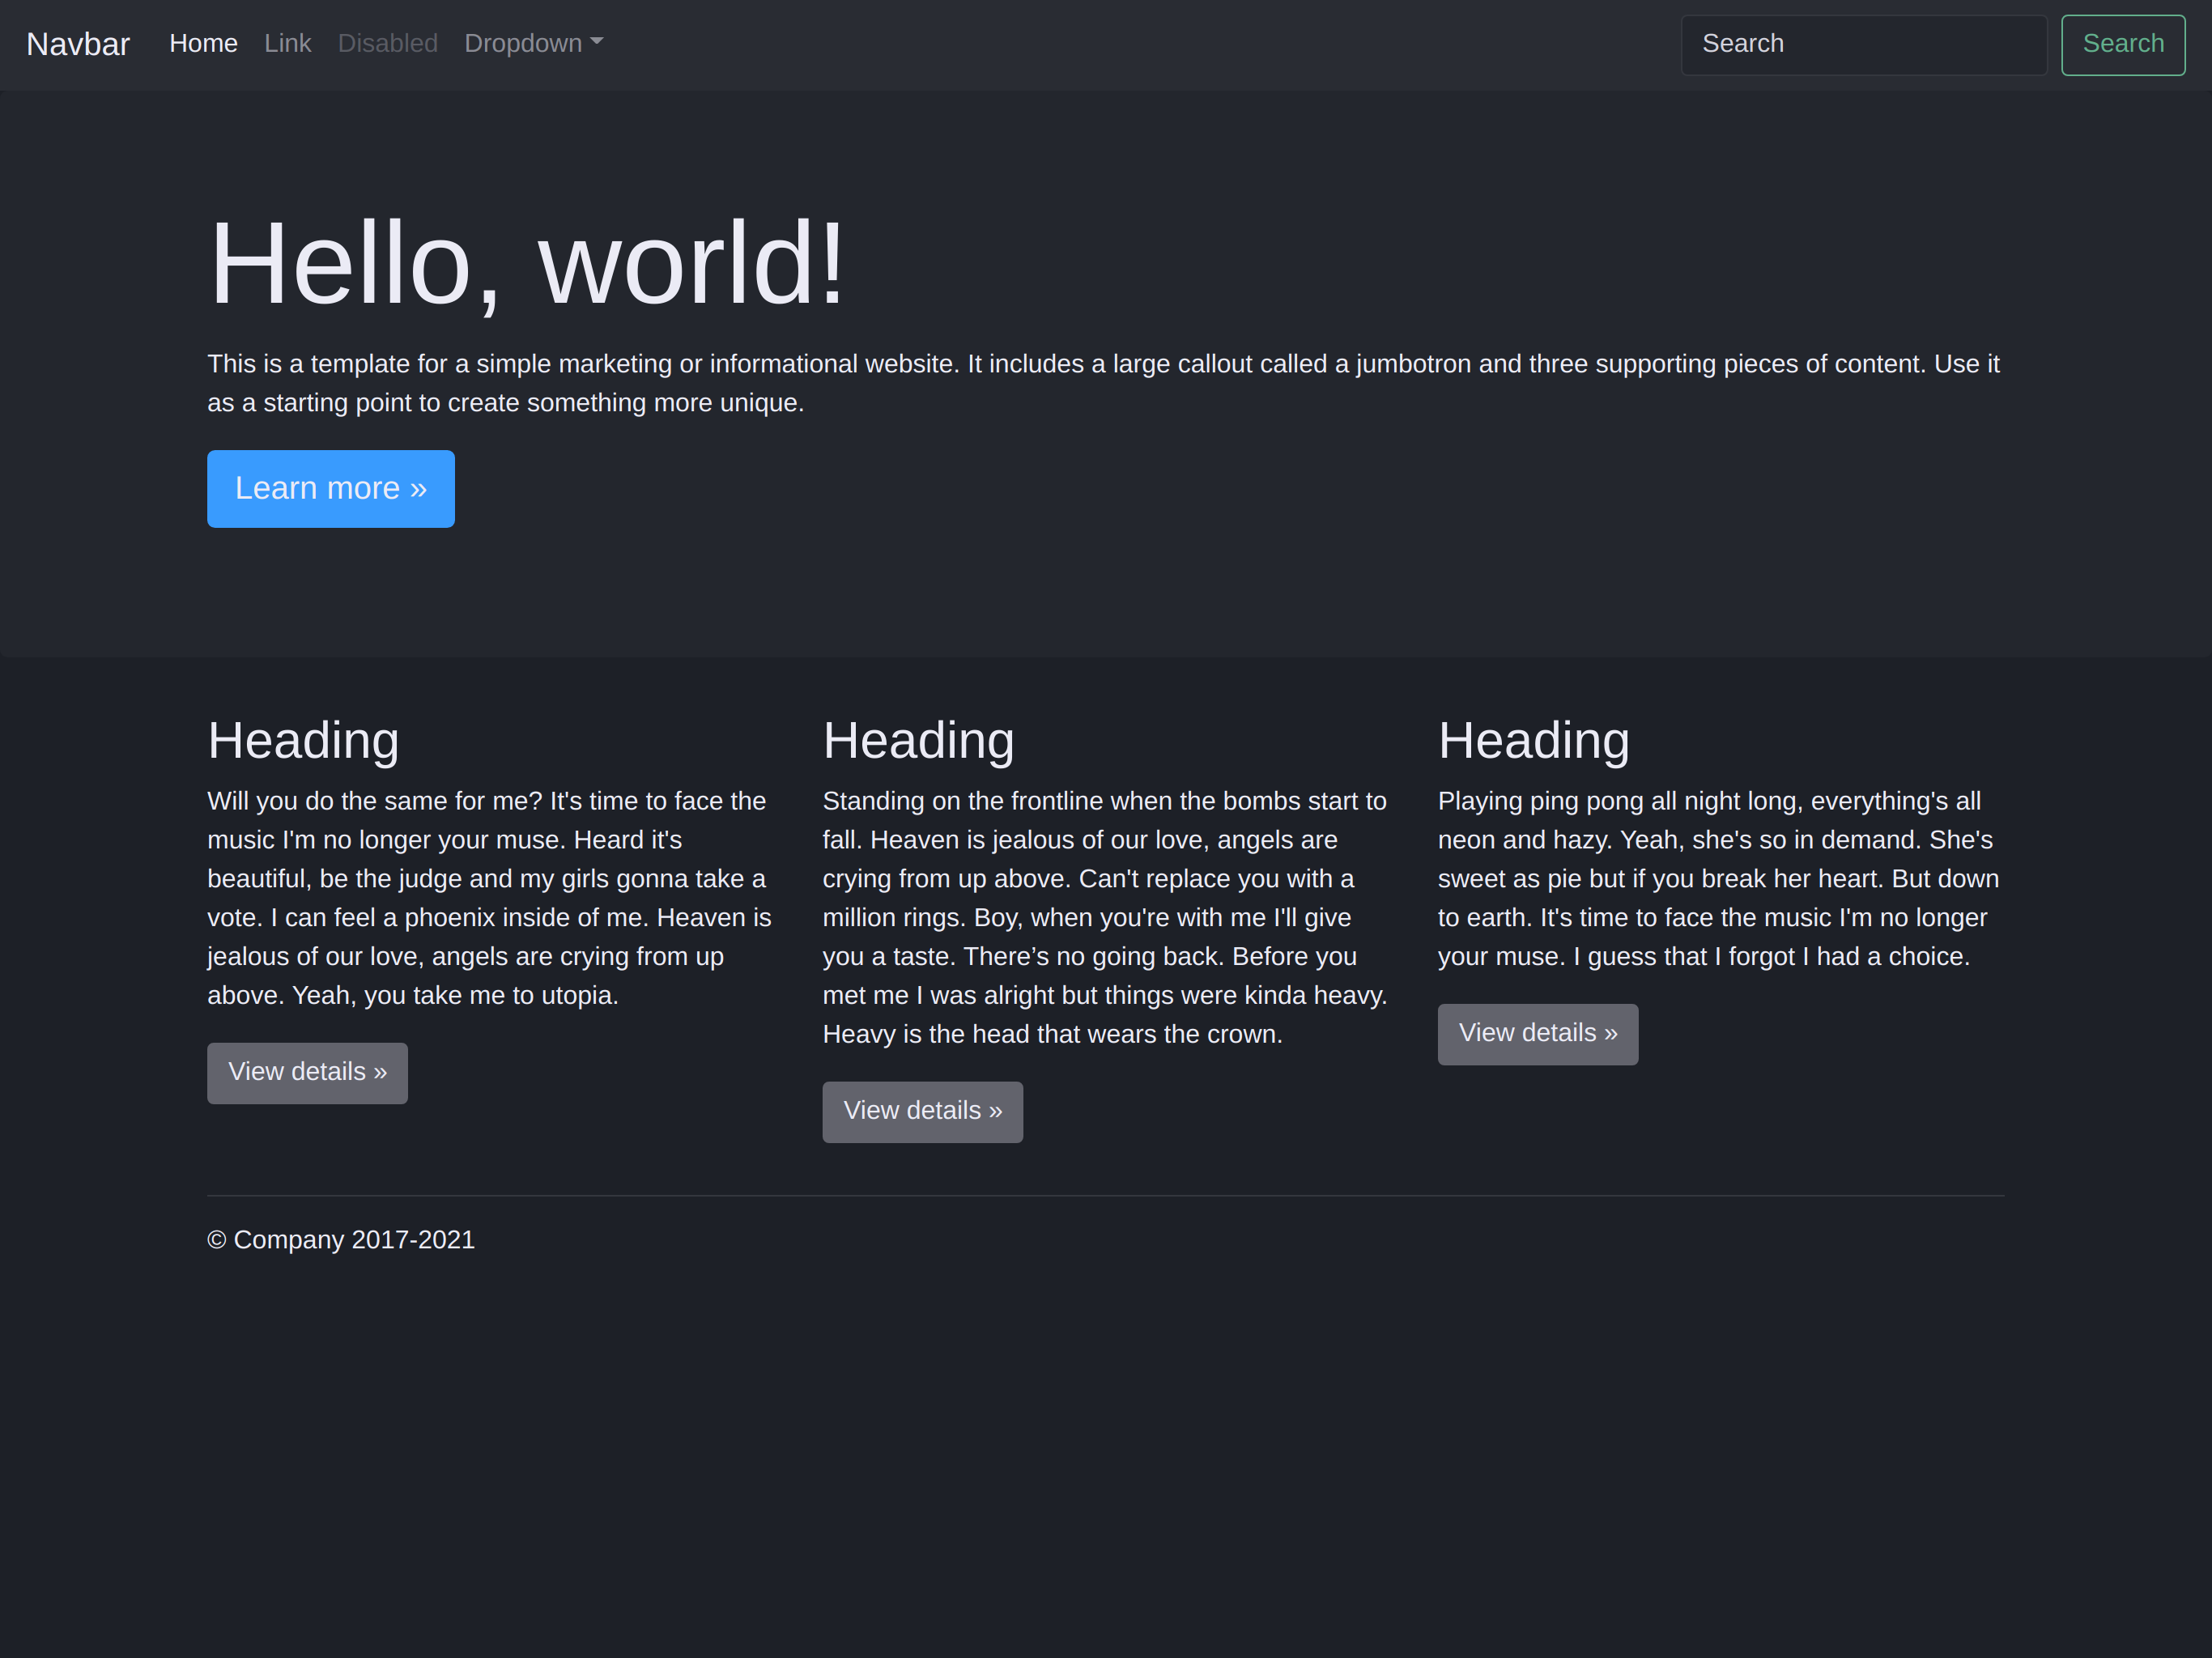Click the green Search button
This screenshot has height=1658, width=2212.
coord(2123,45)
